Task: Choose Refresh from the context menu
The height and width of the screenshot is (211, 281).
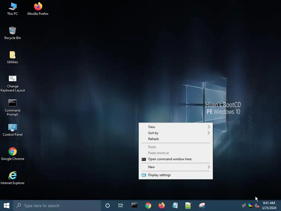Action: coord(176,139)
